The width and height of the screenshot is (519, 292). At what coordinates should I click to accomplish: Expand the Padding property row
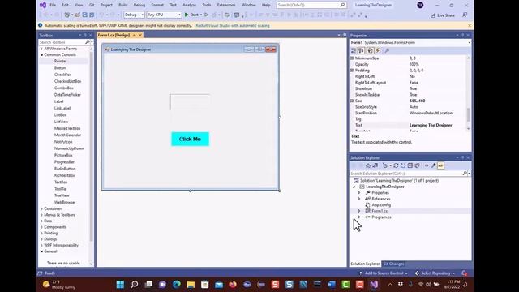352,71
